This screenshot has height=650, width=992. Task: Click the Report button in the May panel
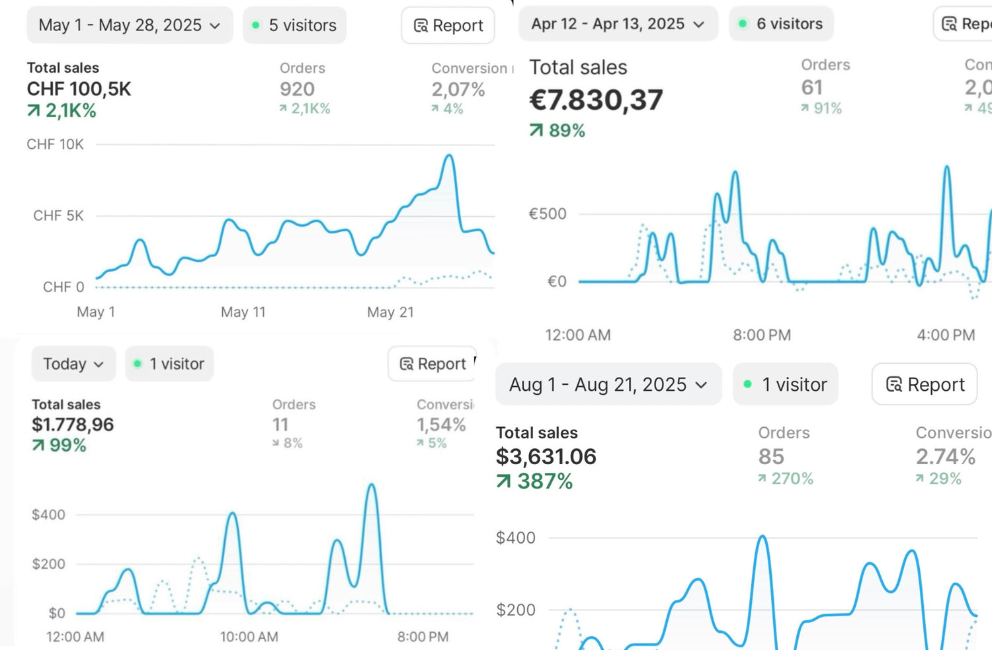(x=448, y=26)
